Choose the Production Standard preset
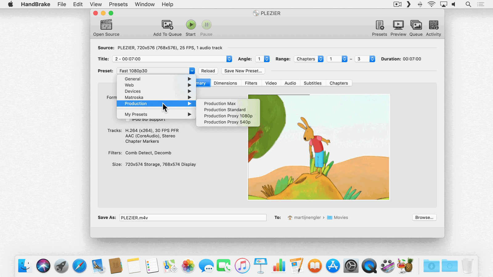This screenshot has height=277, width=493. (228, 110)
